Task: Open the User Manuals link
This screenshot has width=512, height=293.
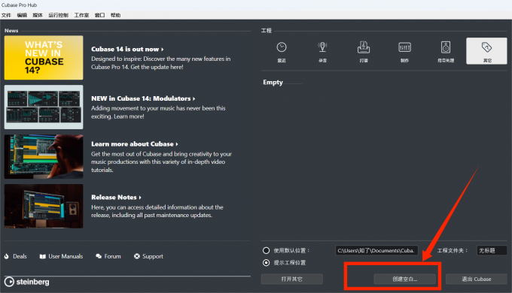Action: tap(66, 256)
